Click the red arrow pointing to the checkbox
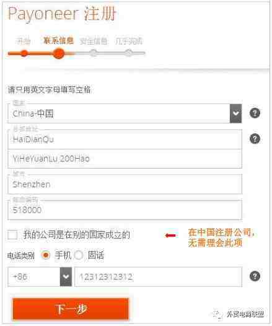The image size is (272, 326). pos(170,236)
